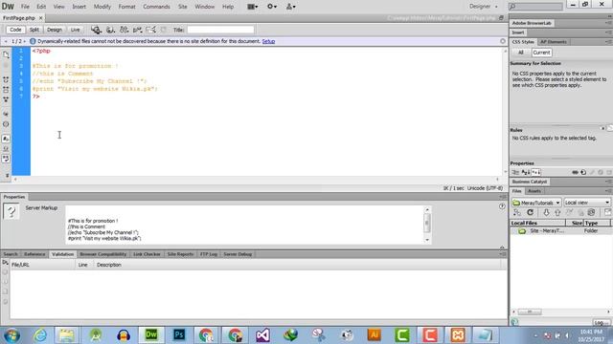Close the FirstPage.php document tab
613x344 pixels.
(40, 18)
